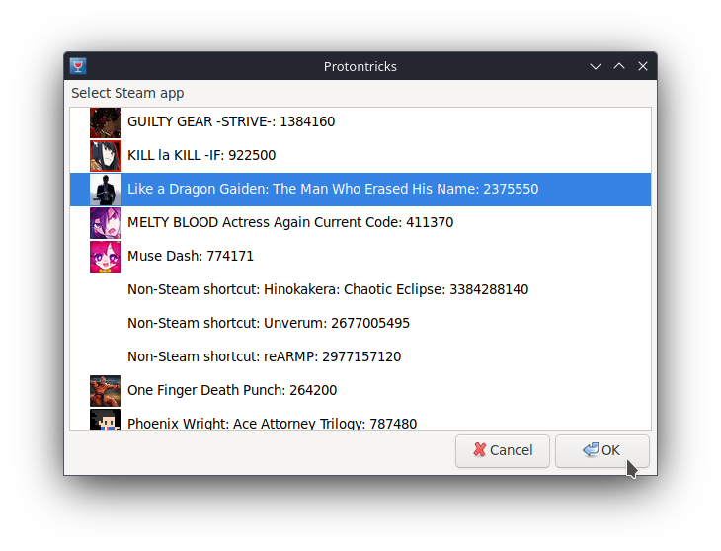The width and height of the screenshot is (721, 551).
Task: Click the One Finger Death Punch icon
Action: click(x=106, y=391)
